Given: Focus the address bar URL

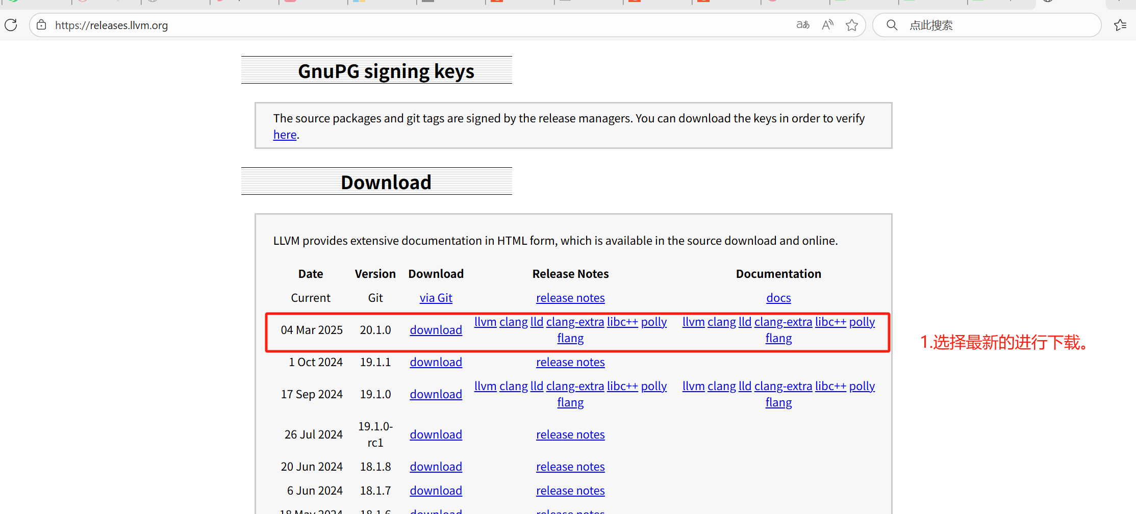Looking at the screenshot, I should coord(111,25).
